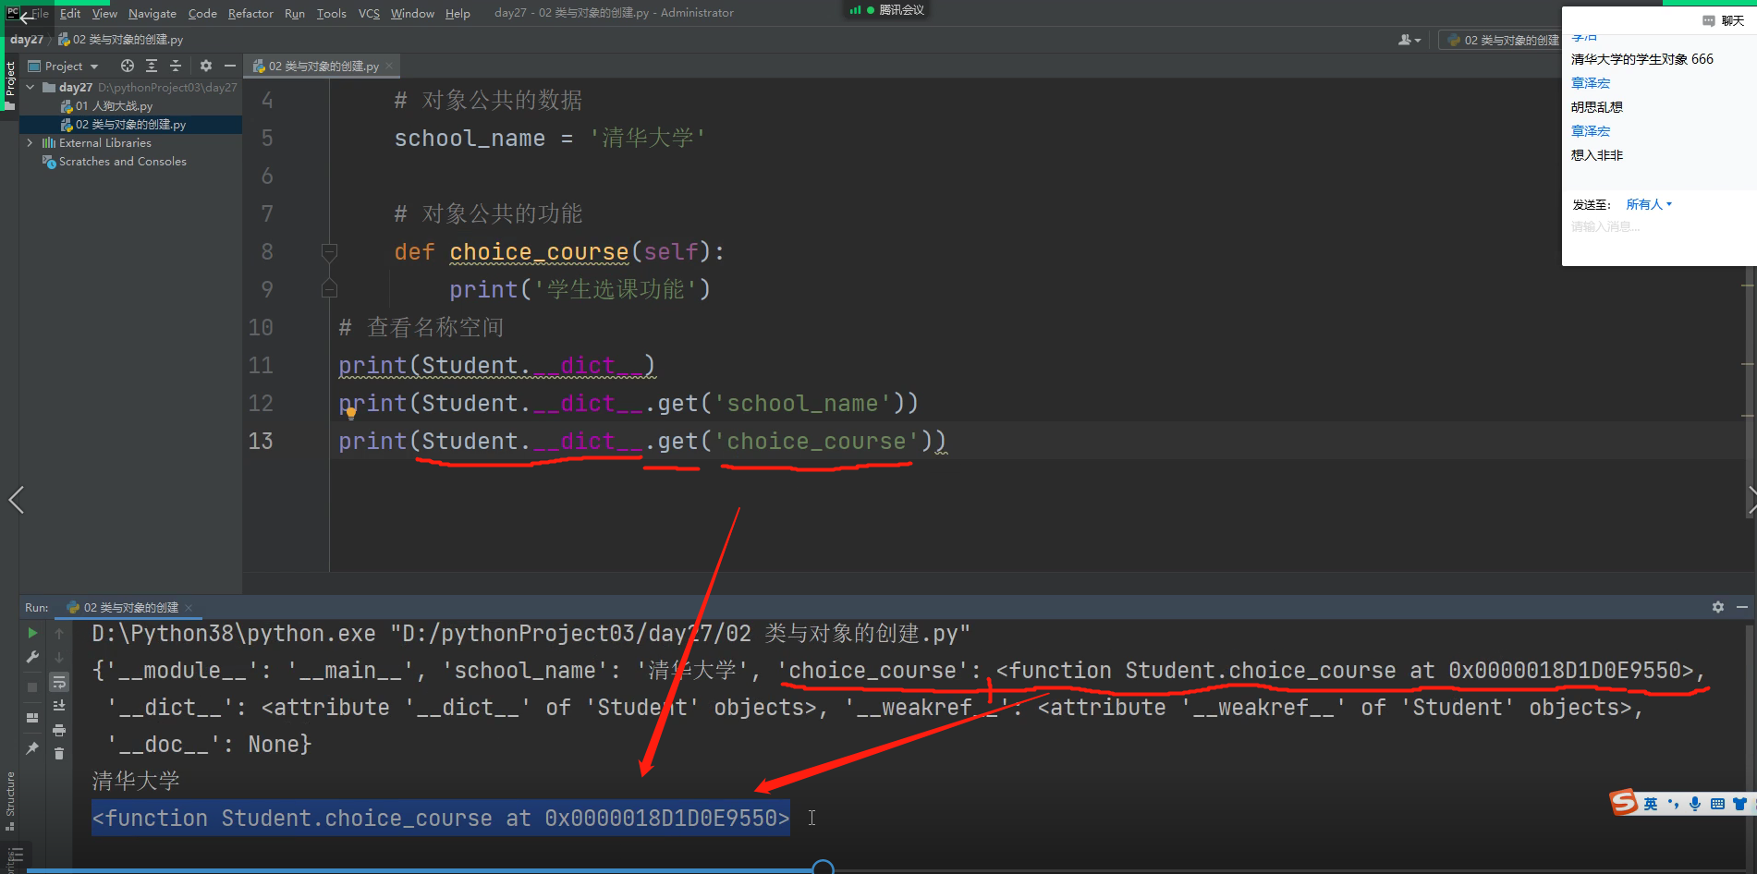Click the Sogou input method S icon
The width and height of the screenshot is (1757, 874).
[x=1624, y=802]
